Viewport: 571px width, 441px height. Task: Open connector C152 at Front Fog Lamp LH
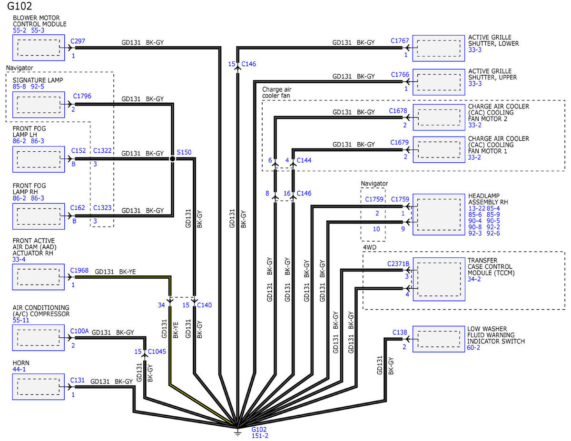coord(78,151)
